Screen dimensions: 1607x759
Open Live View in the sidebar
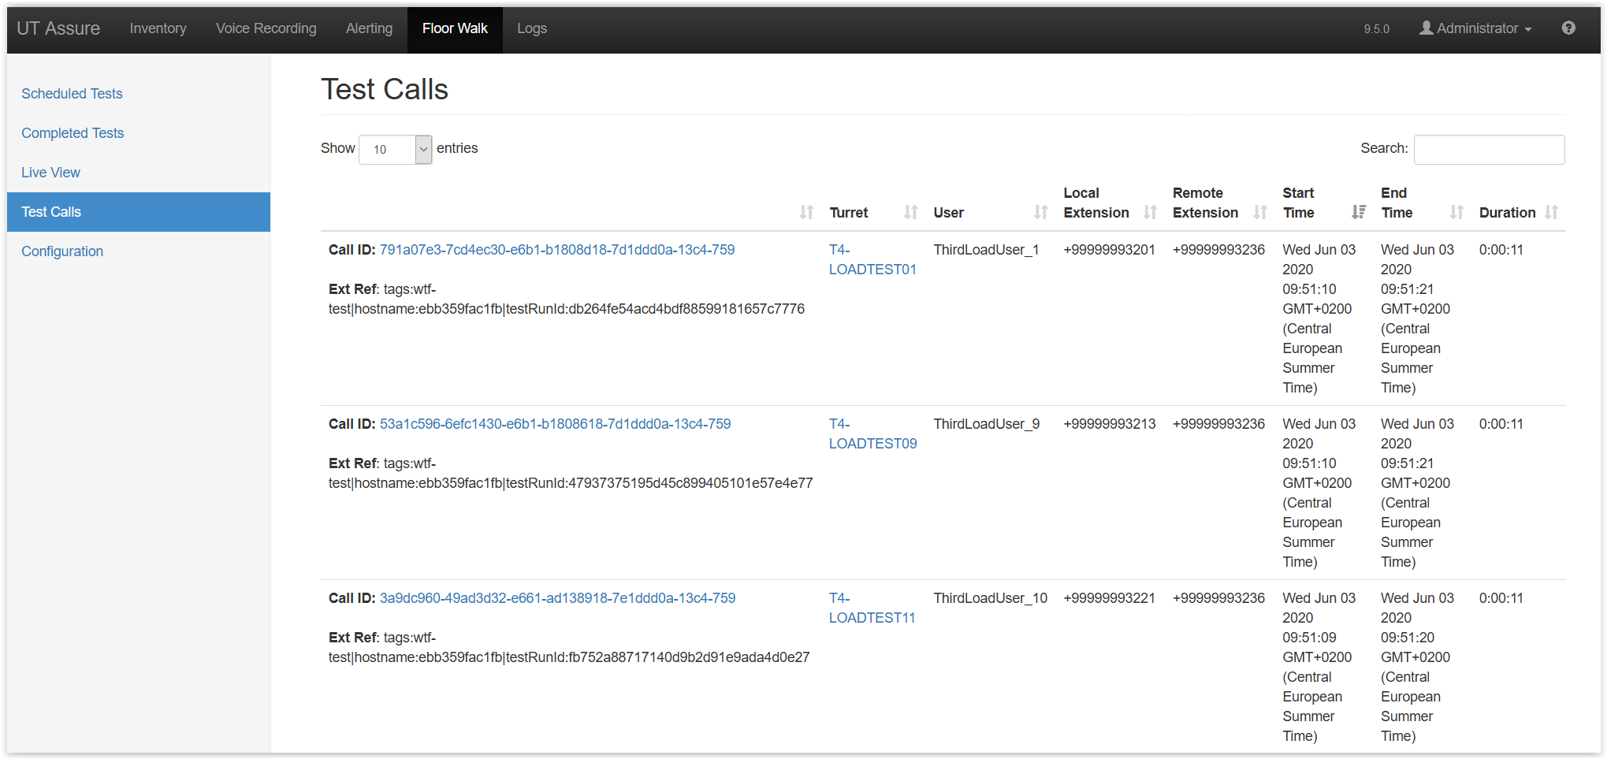pos(50,173)
